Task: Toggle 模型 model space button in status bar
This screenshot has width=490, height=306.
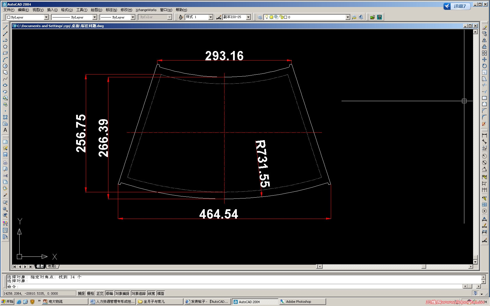Action: point(161,293)
